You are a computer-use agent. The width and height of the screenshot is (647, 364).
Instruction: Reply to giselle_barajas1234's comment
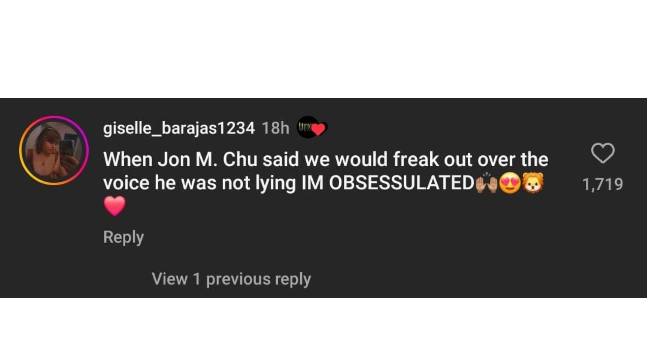tap(123, 237)
